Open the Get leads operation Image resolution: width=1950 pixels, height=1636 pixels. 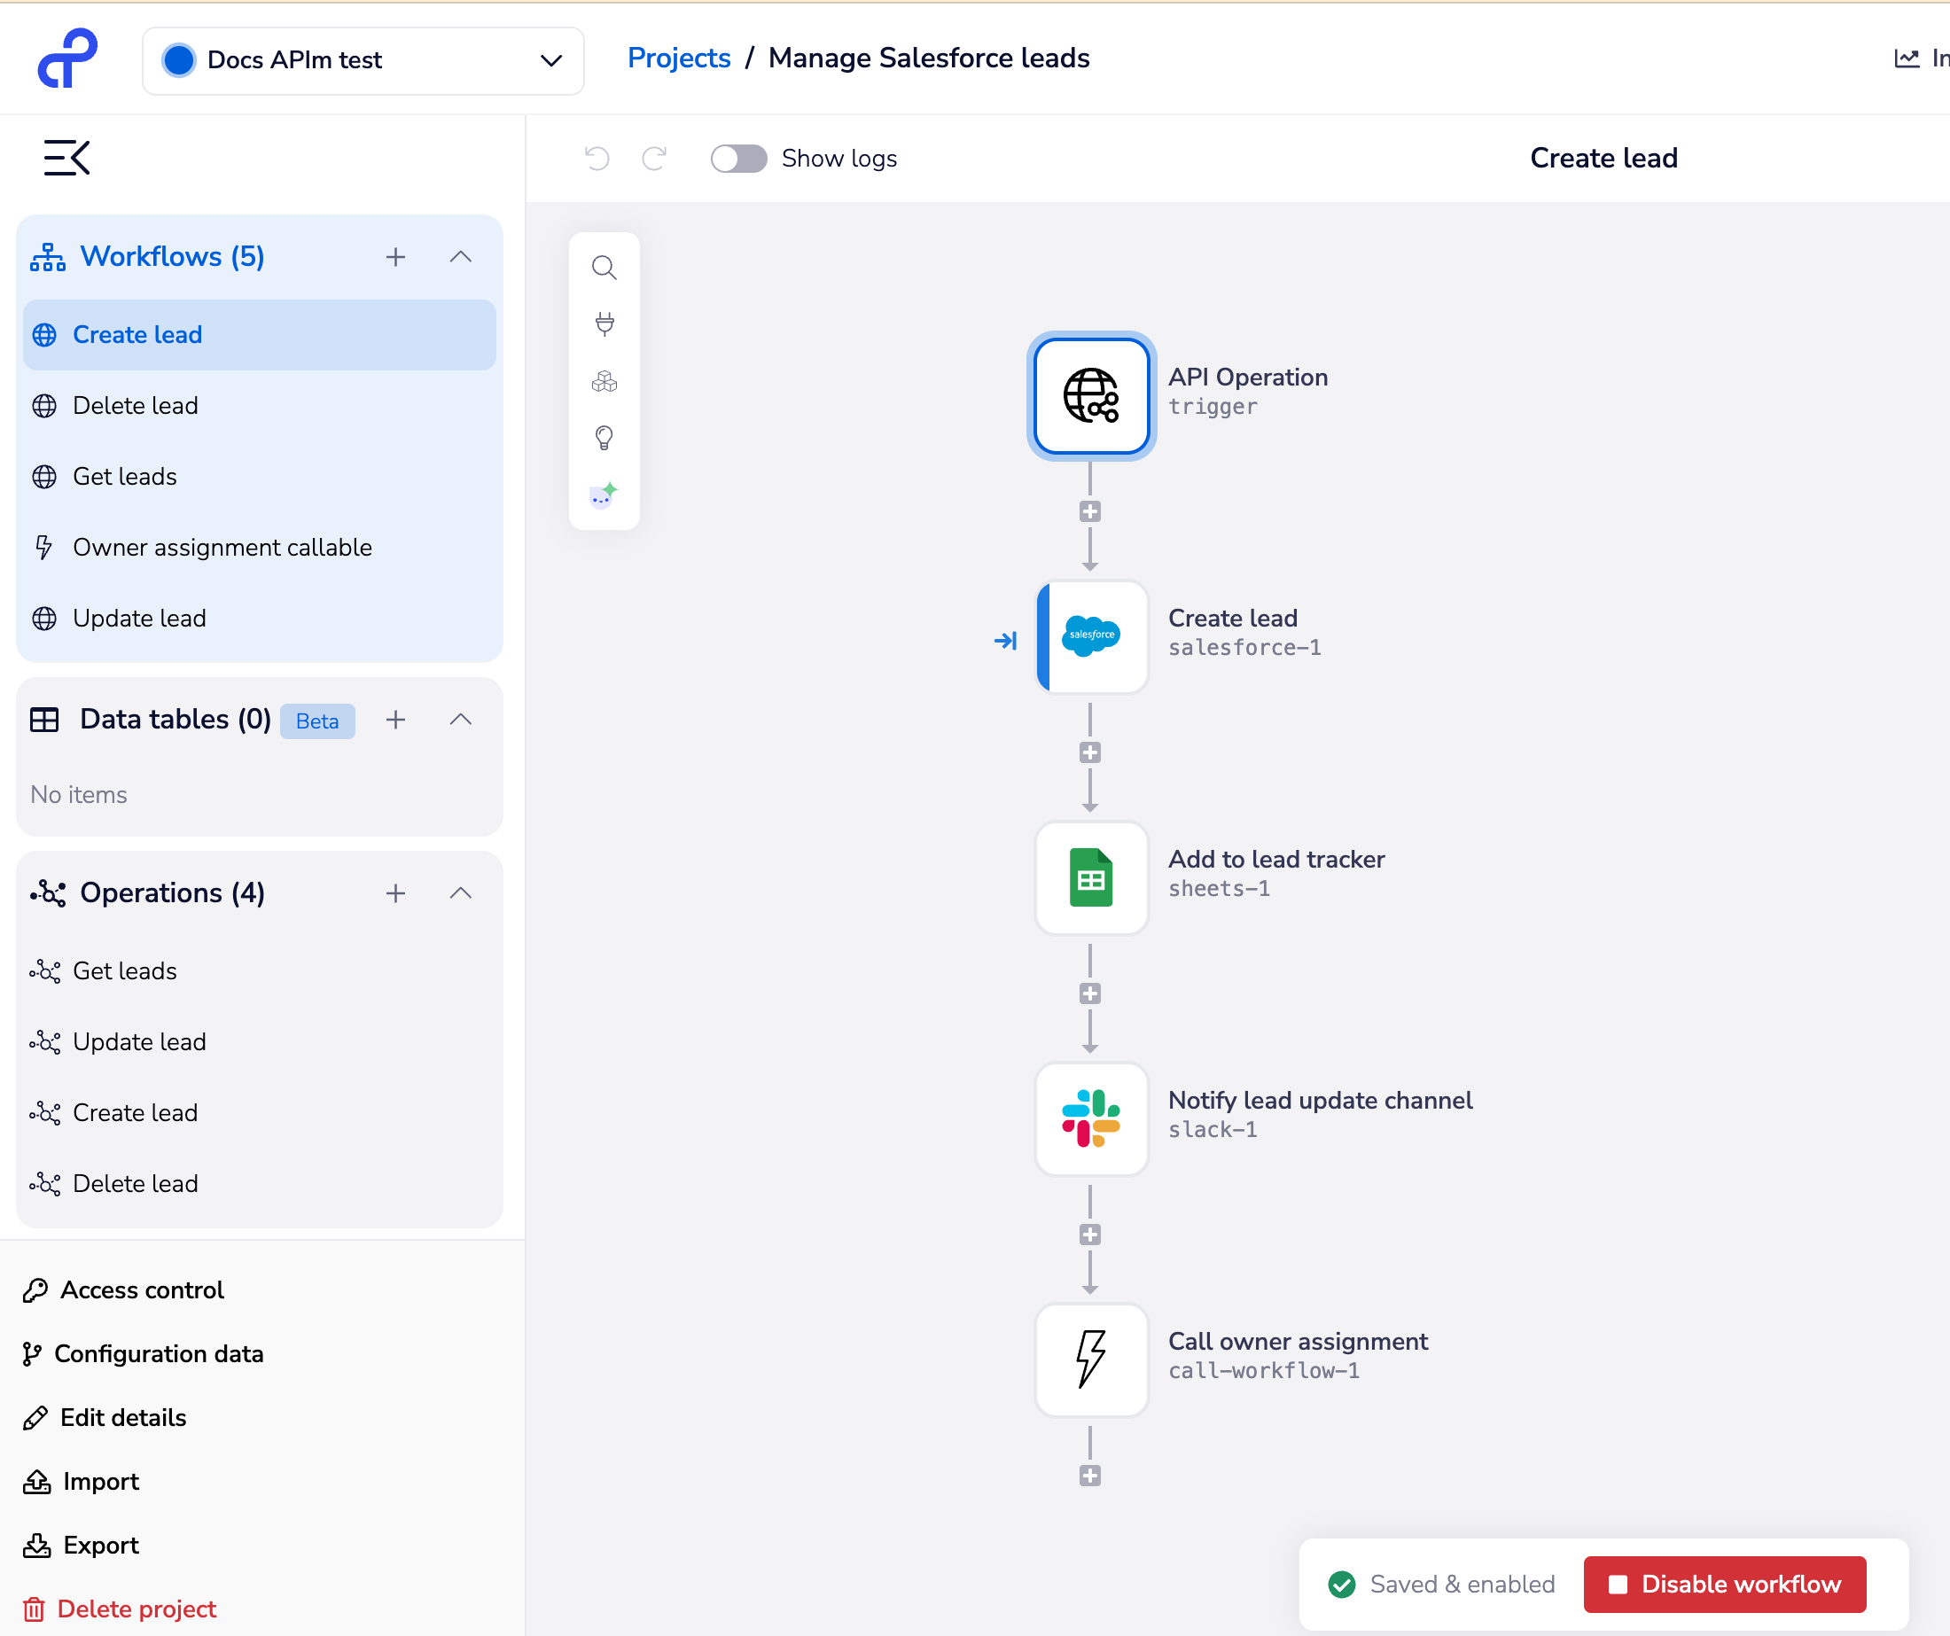point(124,970)
